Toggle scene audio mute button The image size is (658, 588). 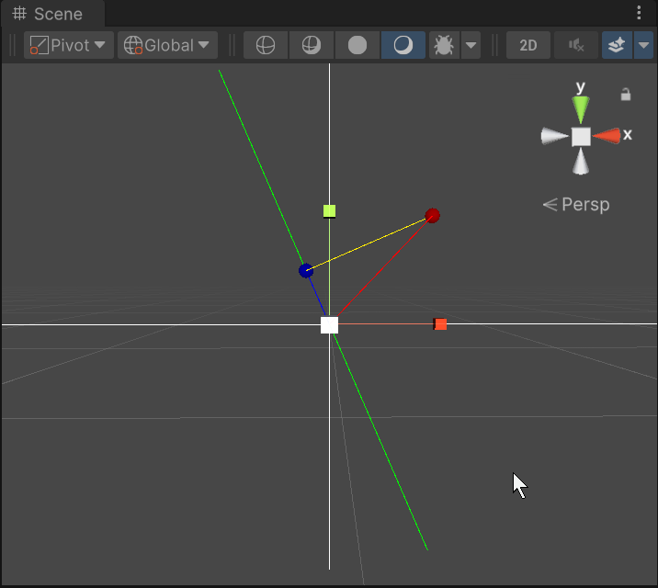point(576,45)
